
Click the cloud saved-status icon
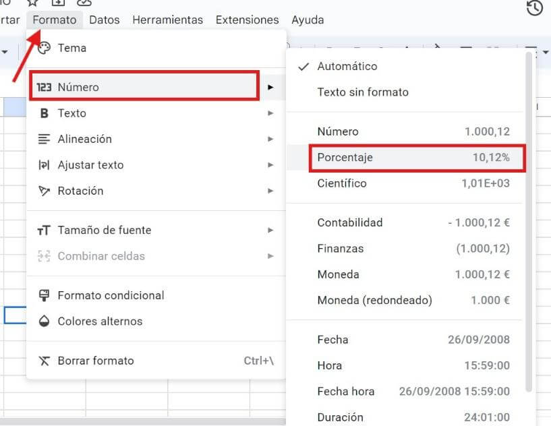click(84, 3)
